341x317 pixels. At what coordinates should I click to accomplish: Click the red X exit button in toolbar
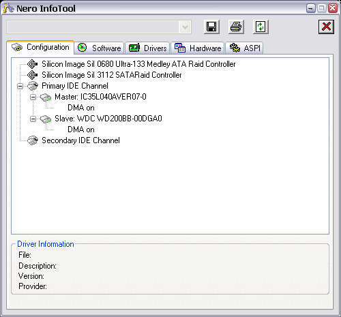326,27
